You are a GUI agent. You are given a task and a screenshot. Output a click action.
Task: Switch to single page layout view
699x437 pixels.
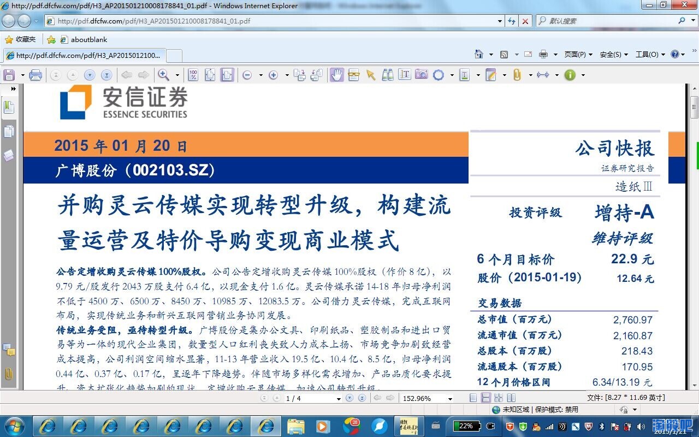pos(473,398)
